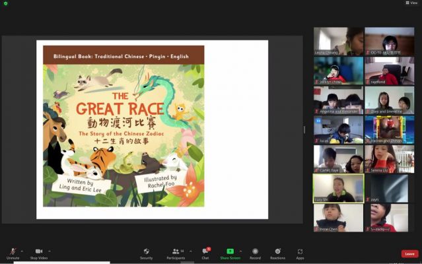Select the rayefond participant video tile
Viewport: 422px width, 264px height.
(390, 71)
